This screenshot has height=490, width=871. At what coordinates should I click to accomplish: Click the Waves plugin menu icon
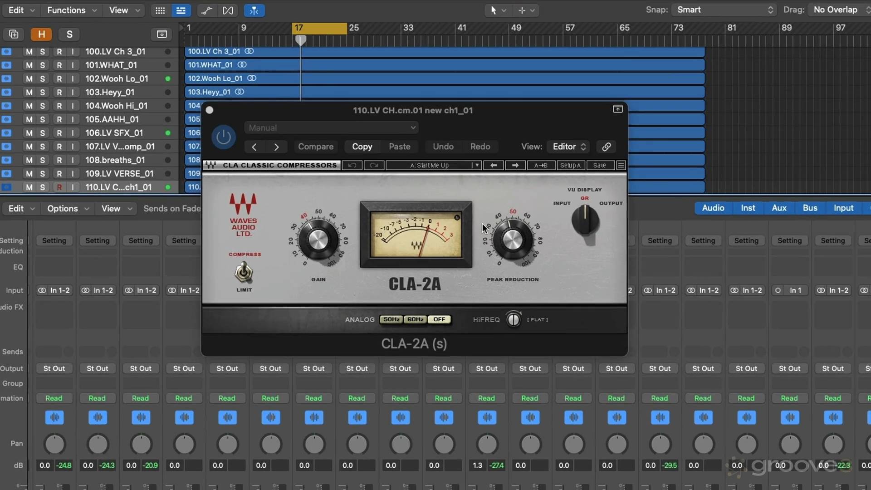(x=621, y=165)
